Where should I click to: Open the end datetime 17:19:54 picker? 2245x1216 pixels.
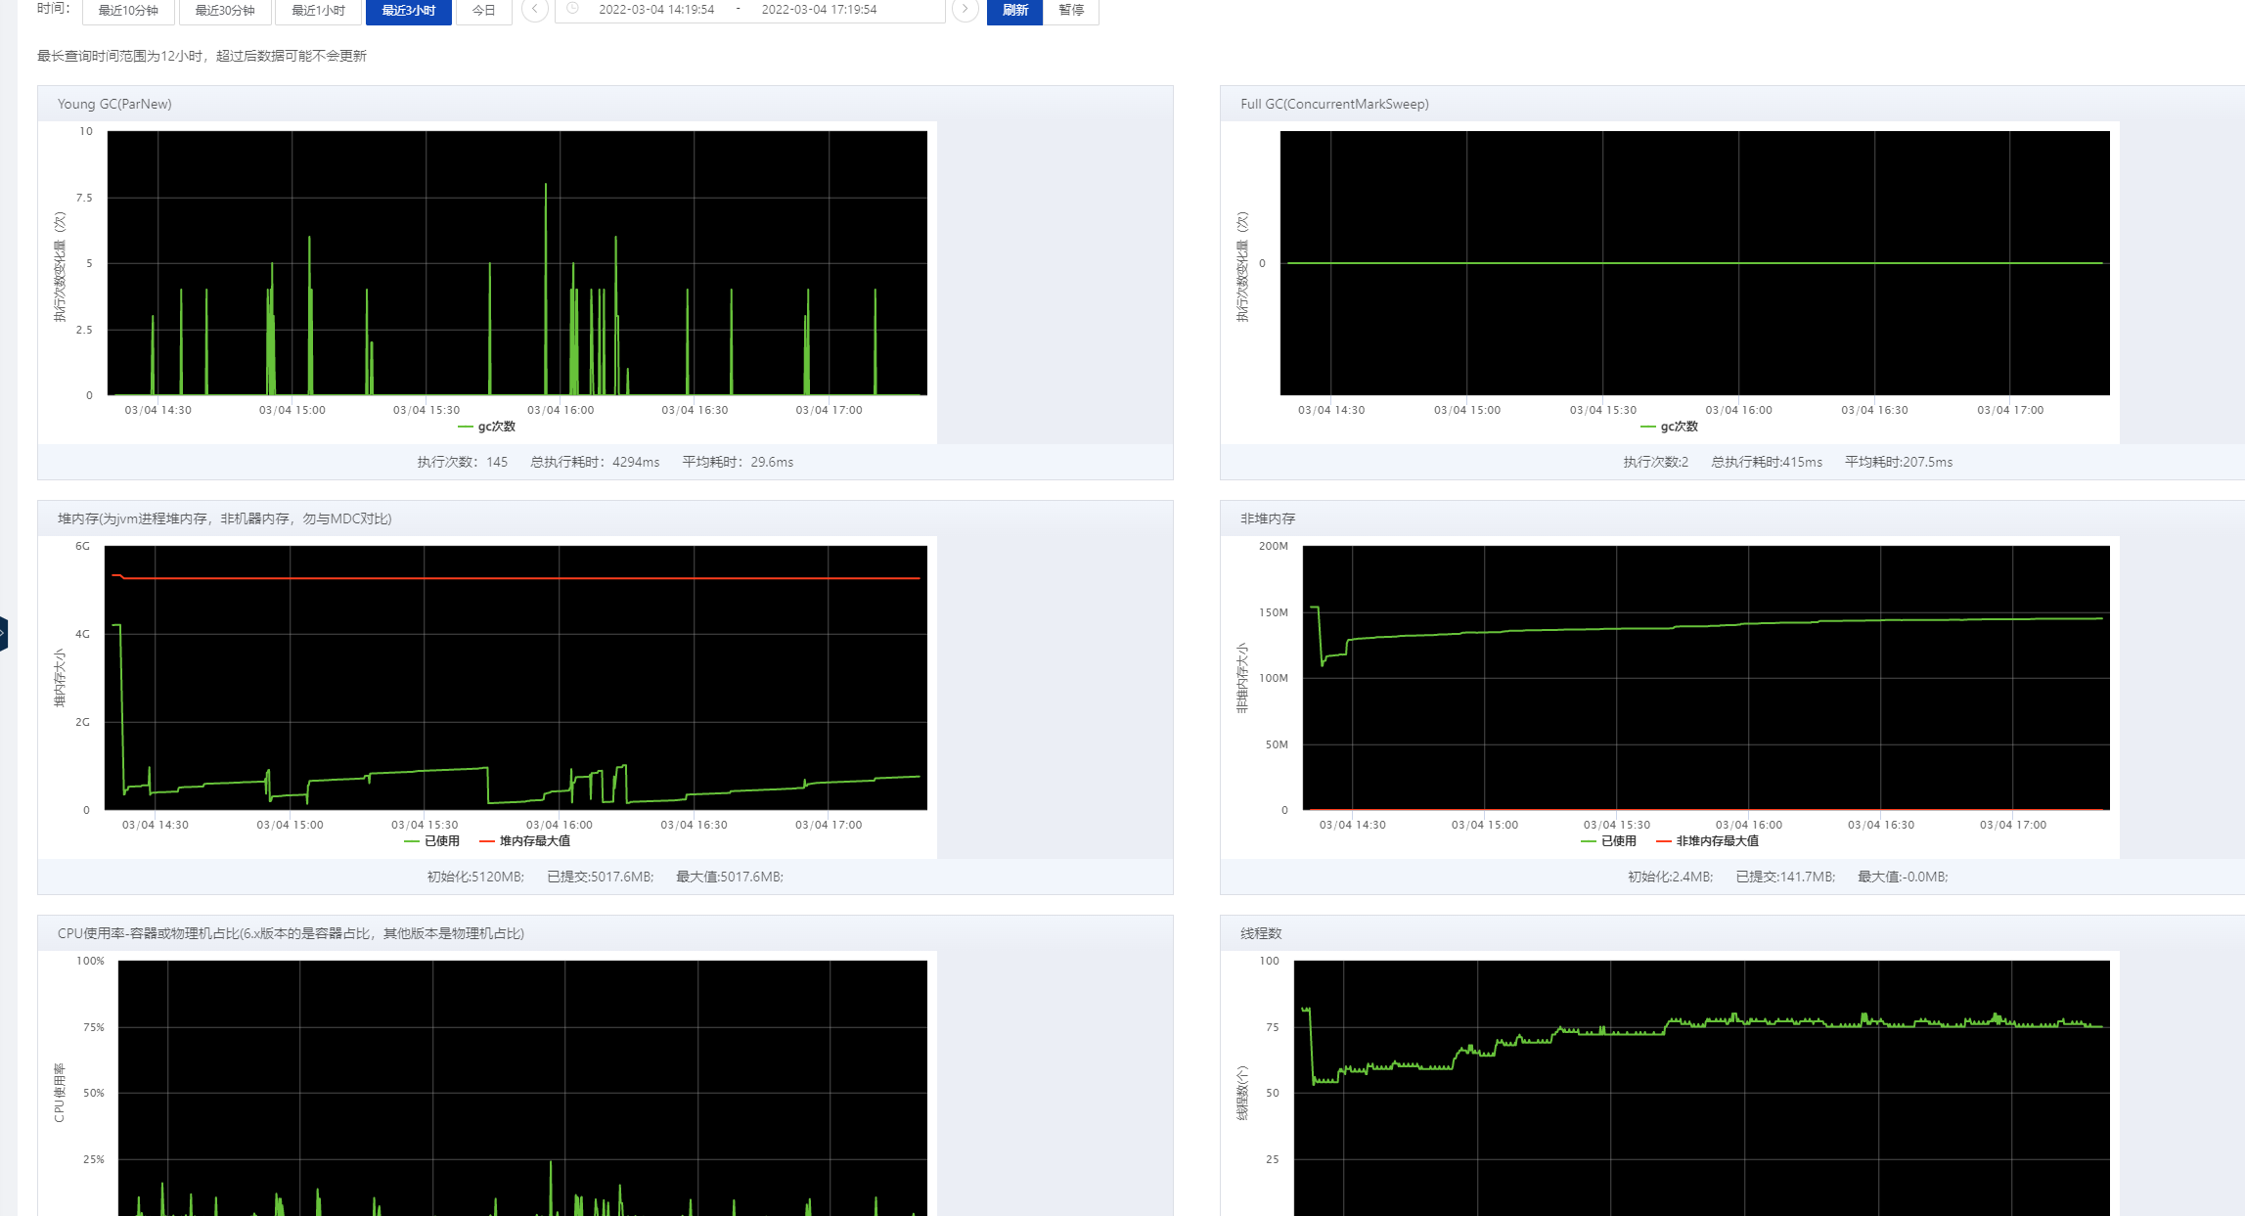819,10
